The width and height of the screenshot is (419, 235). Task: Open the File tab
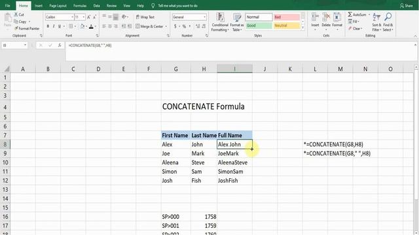(7, 6)
